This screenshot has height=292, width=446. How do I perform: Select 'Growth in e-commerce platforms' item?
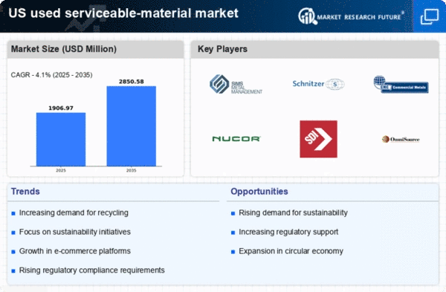(x=75, y=251)
